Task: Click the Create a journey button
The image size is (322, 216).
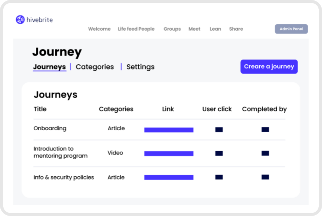Action: [x=269, y=67]
